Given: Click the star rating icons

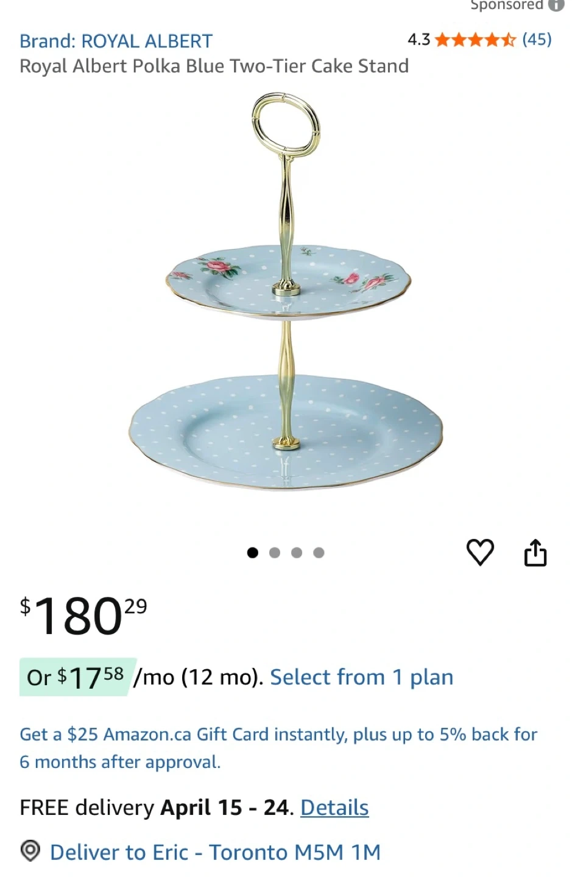Looking at the screenshot, I should point(475,40).
